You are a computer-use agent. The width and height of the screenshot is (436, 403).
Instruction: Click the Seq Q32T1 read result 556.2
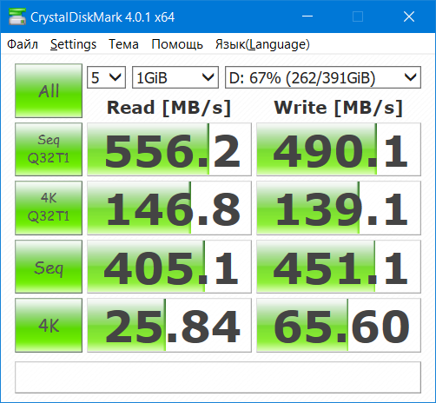coord(169,149)
